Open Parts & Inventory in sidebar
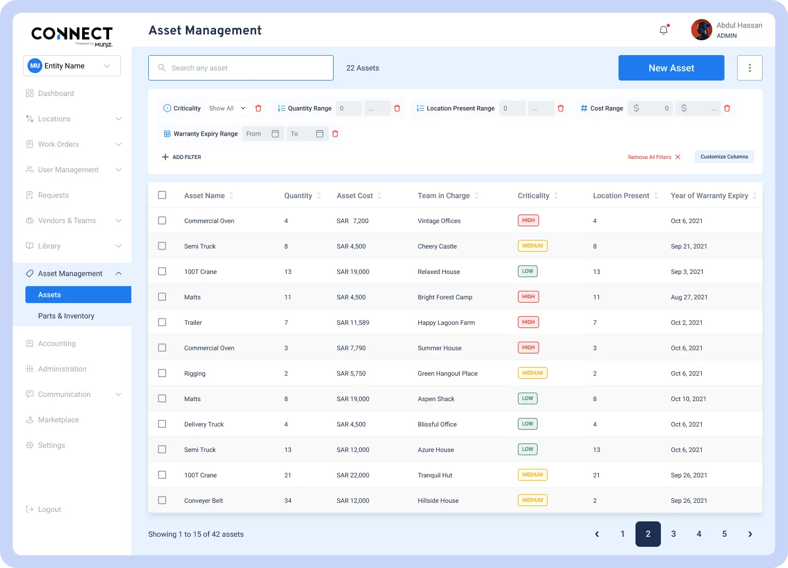Viewport: 788px width, 568px height. (66, 316)
